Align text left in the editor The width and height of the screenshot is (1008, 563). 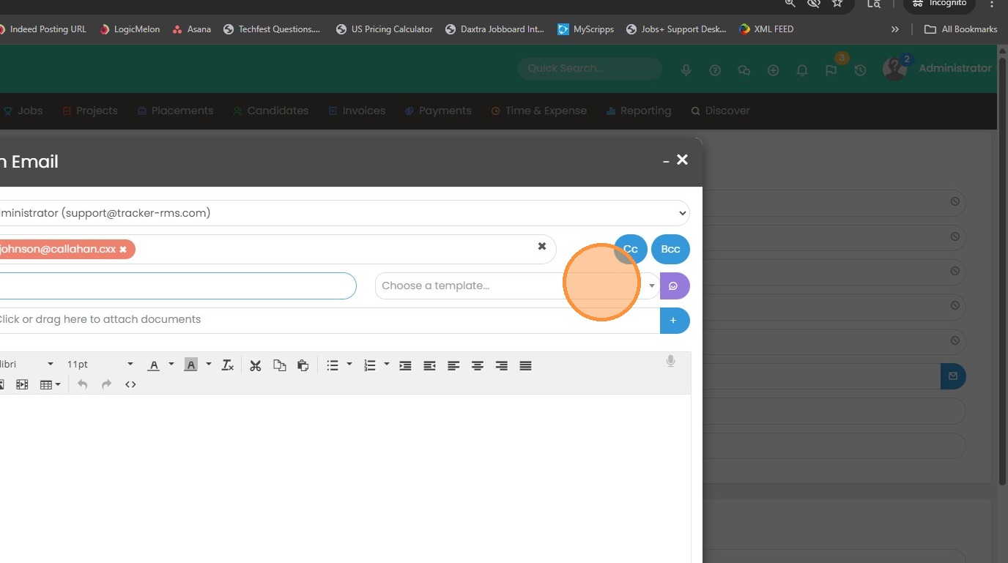pyautogui.click(x=453, y=365)
